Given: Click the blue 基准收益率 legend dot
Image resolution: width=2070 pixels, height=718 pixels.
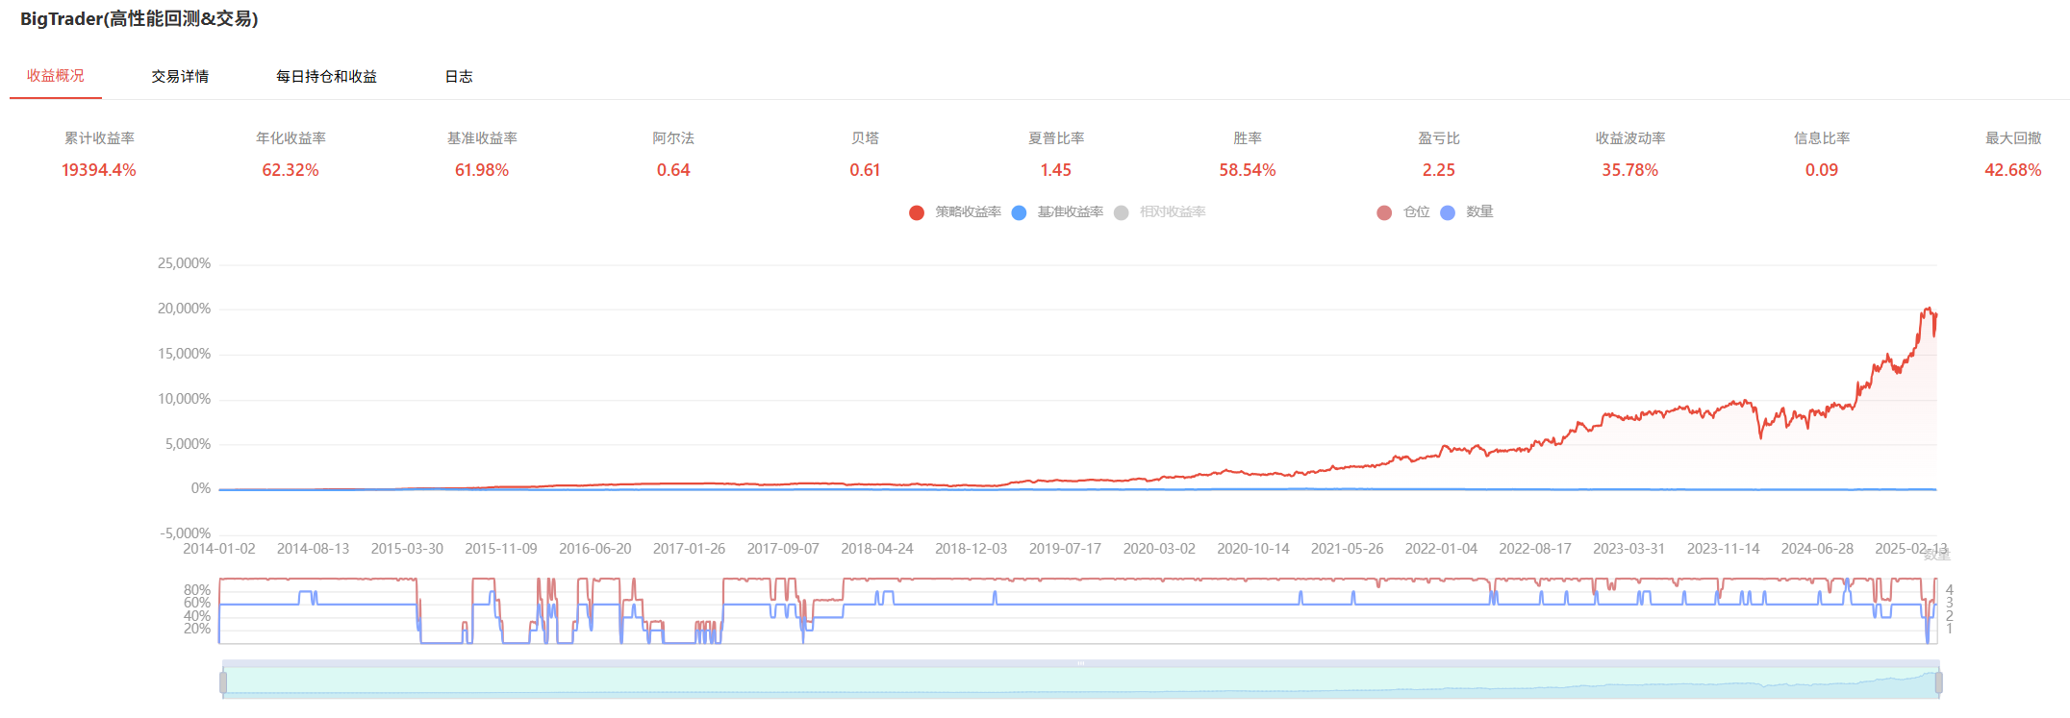Looking at the screenshot, I should click(1019, 212).
